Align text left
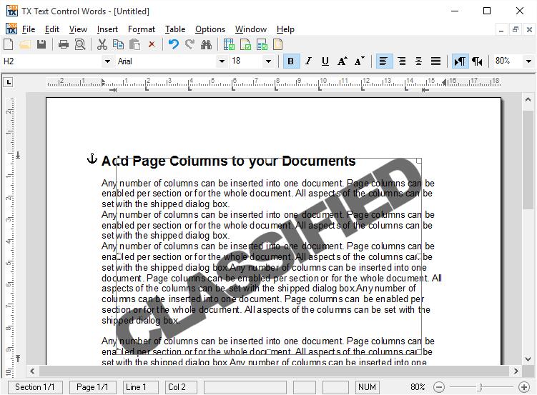Viewport: 537px width, 395px height. pos(384,61)
